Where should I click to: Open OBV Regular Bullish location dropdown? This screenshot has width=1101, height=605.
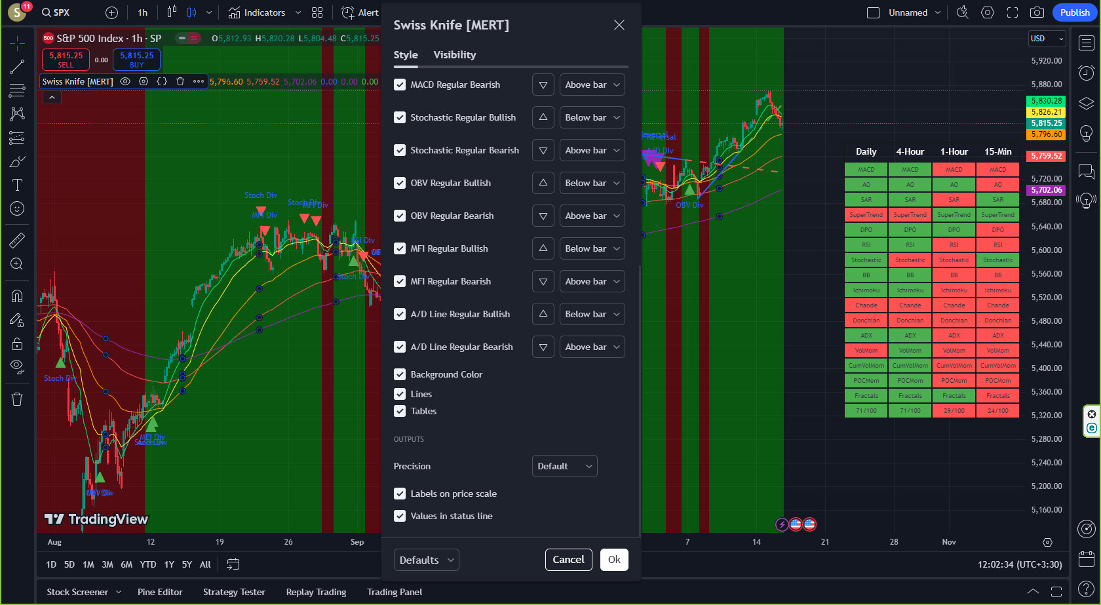click(592, 183)
